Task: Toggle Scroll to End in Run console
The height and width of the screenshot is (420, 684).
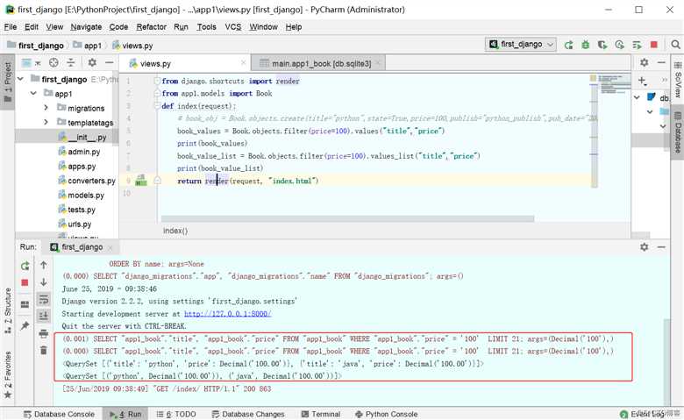Action: click(44, 316)
